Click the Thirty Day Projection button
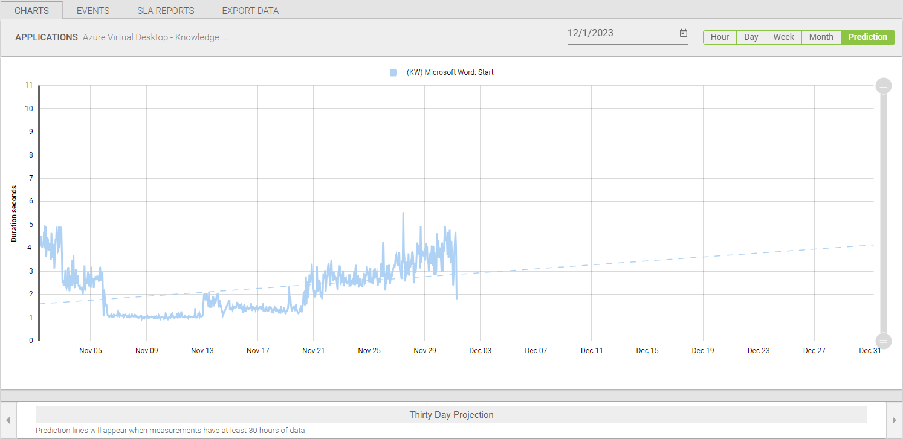Viewport: 903px width, 439px height. pyautogui.click(x=451, y=415)
